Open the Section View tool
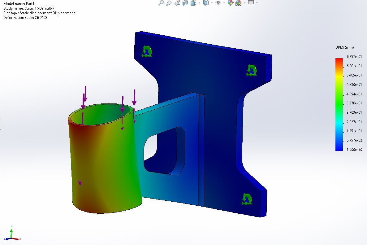 click(x=185, y=3)
